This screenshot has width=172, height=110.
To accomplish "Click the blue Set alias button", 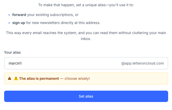I will [x=86, y=96].
